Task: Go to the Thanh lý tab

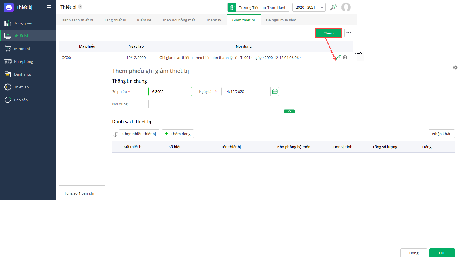Action: coord(214,20)
